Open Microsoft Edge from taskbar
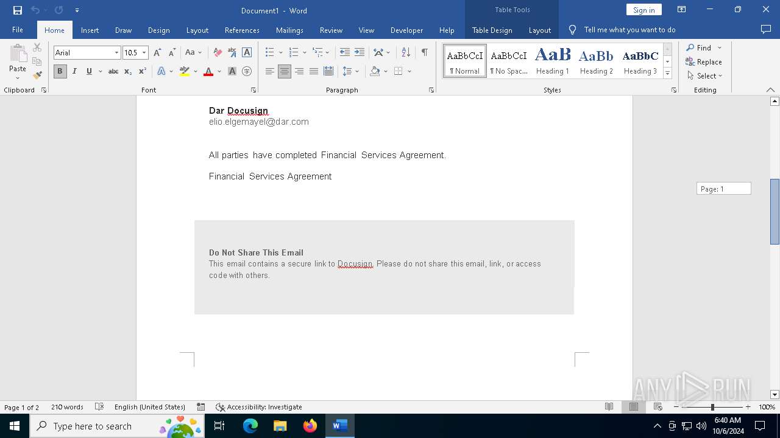780x438 pixels. pos(250,426)
